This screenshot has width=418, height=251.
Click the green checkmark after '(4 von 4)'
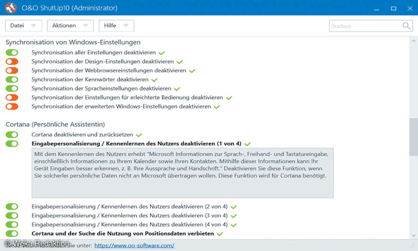point(233,225)
